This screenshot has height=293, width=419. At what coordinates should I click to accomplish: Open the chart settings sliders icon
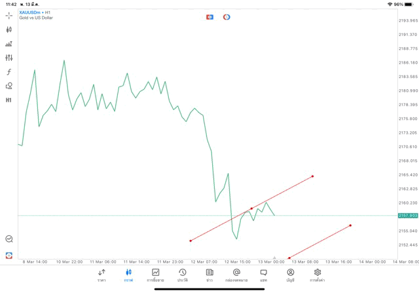point(9,58)
